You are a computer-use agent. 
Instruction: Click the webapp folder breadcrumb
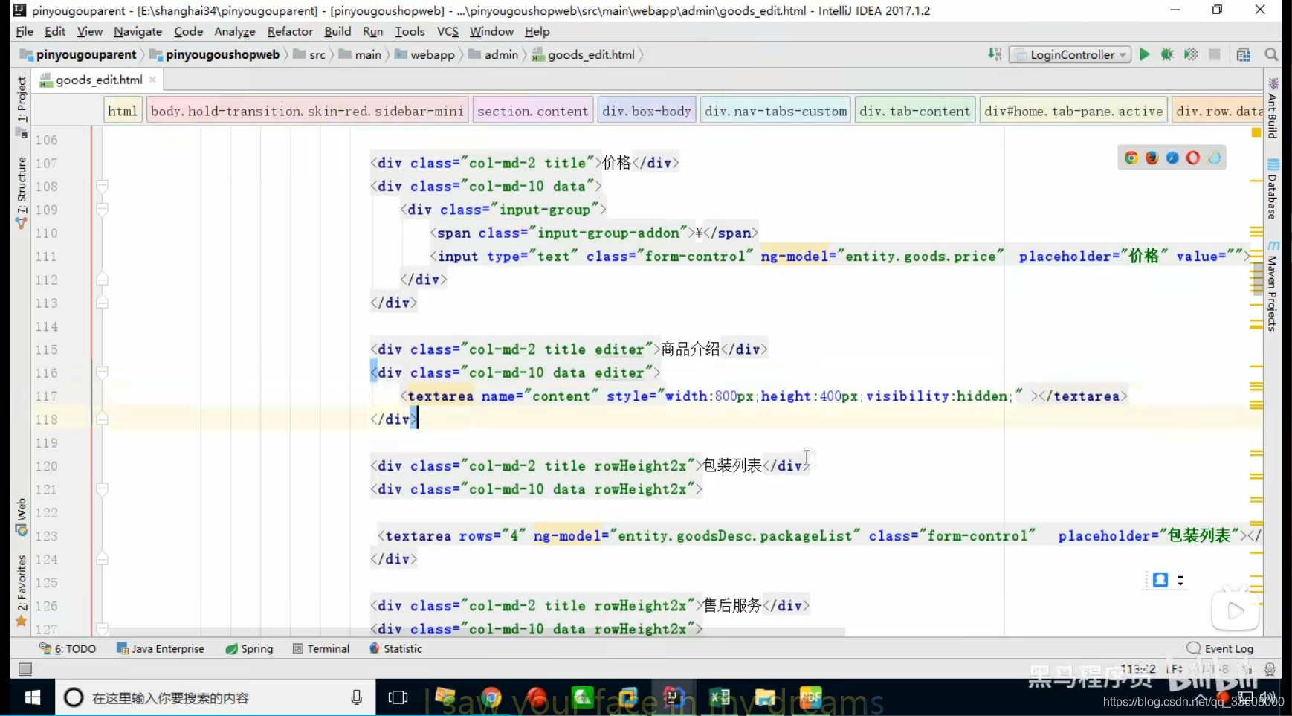tap(424, 54)
